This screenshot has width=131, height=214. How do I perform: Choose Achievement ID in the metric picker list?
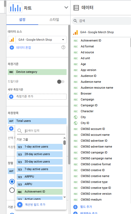[x=40, y=192]
